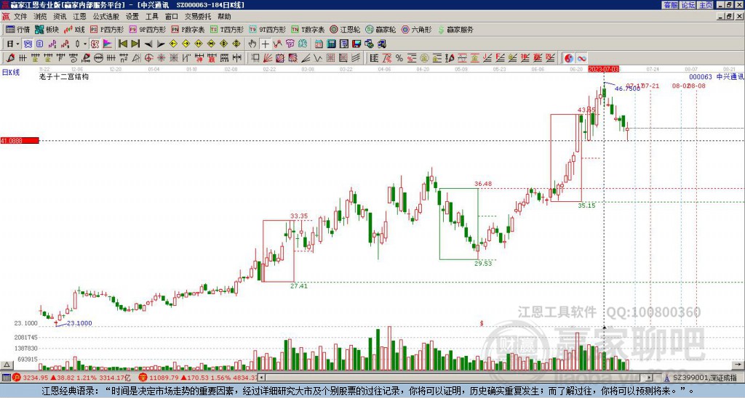The image size is (745, 398).
Task: Switch to K线 chart view
Action: pyautogui.click(x=73, y=29)
